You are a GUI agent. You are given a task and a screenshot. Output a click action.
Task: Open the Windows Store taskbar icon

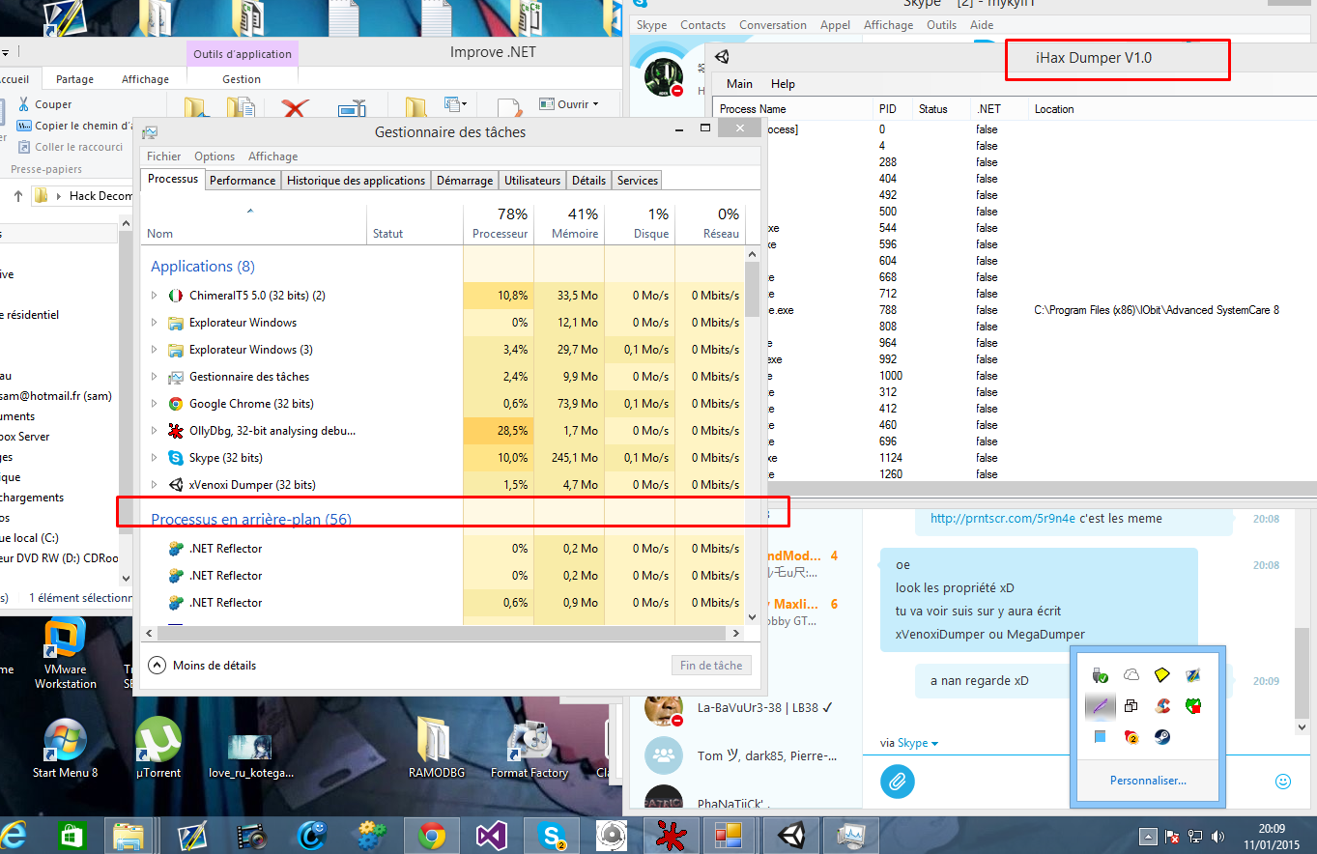[72, 835]
